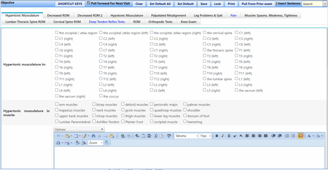Check the cervical spine checkbox
This screenshot has width=328, height=170.
tap(205, 33)
